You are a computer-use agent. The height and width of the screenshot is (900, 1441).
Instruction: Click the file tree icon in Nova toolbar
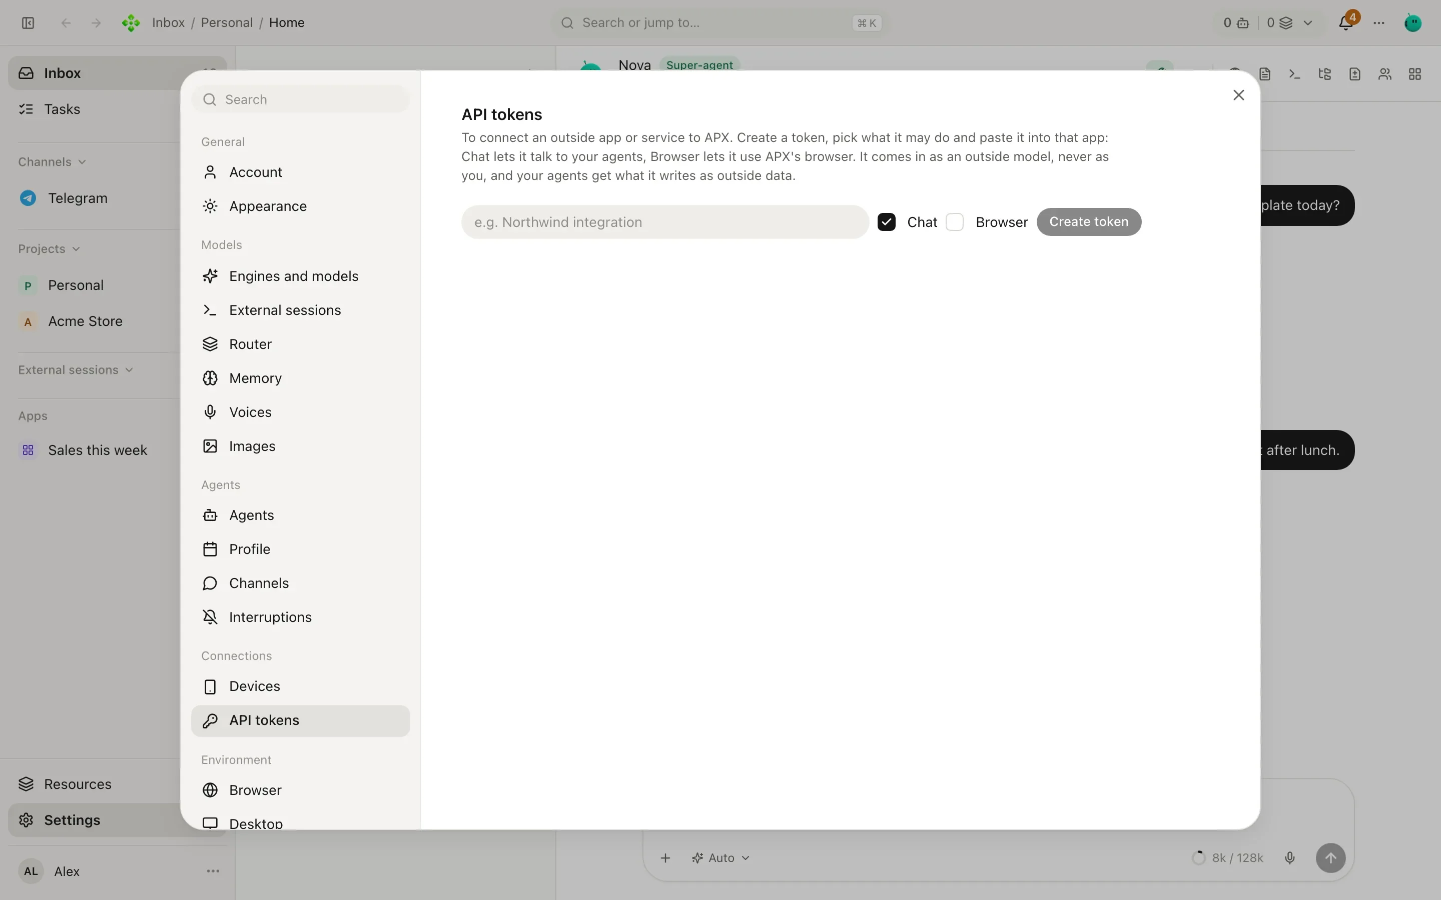pyautogui.click(x=1325, y=74)
